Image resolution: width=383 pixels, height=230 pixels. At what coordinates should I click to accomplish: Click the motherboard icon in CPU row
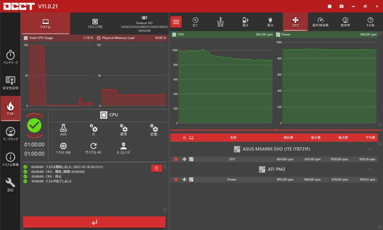pos(191,159)
